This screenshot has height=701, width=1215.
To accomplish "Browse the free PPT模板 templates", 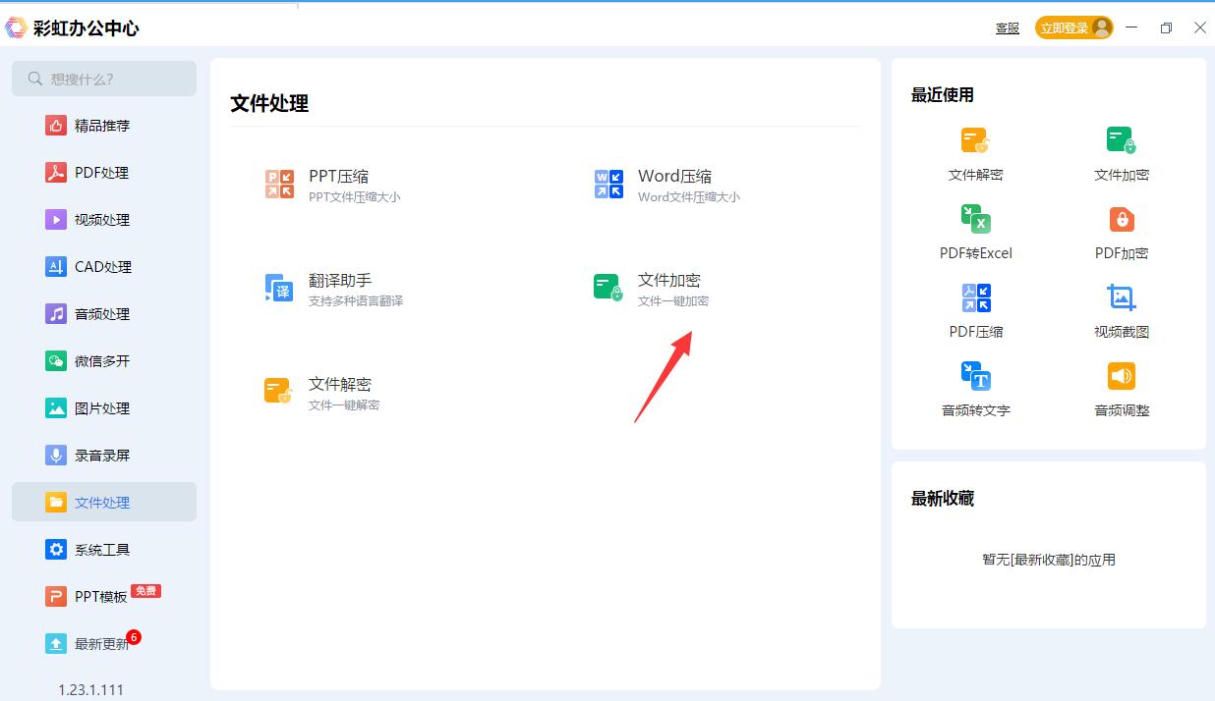I will tap(101, 596).
